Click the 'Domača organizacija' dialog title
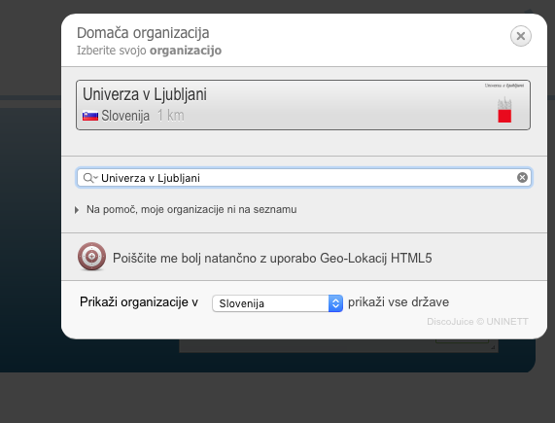 point(143,33)
